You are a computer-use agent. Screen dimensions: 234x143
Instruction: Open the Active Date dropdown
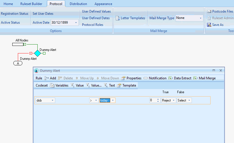click(x=76, y=23)
